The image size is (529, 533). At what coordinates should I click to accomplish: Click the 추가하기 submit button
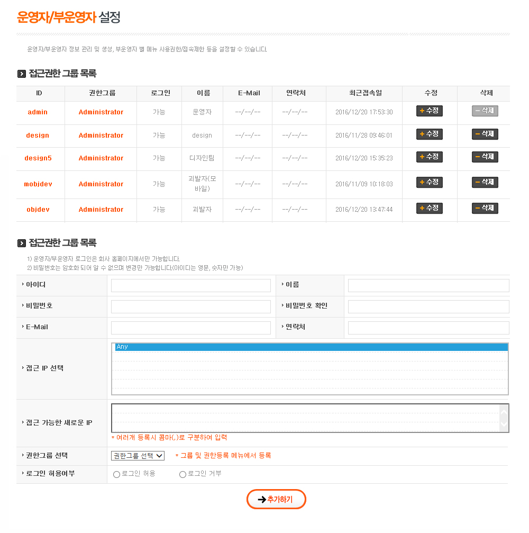point(276,499)
